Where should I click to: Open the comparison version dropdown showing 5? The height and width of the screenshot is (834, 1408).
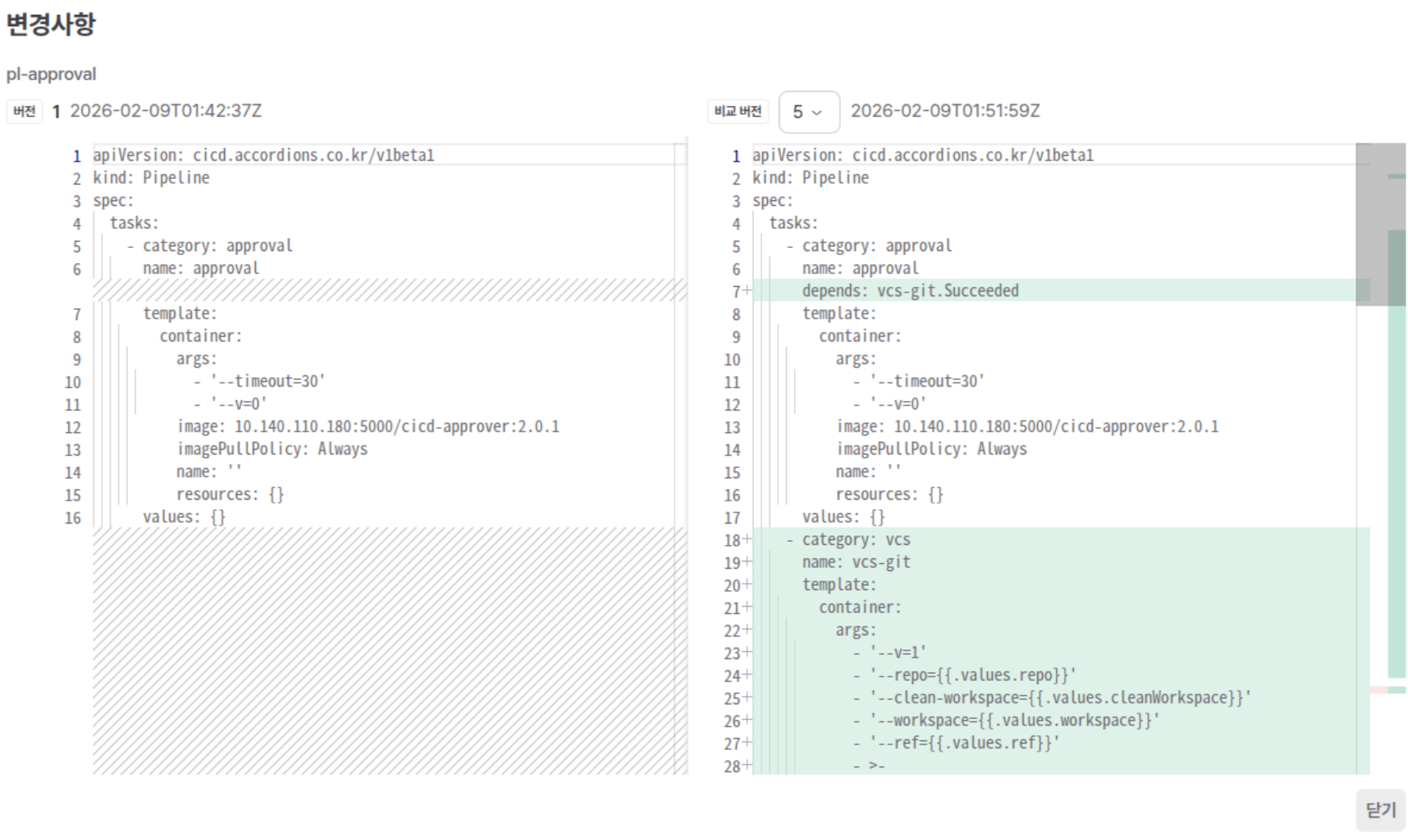pyautogui.click(x=809, y=112)
